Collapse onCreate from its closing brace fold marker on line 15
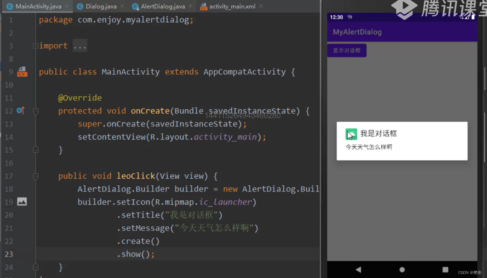This screenshot has width=487, height=278. click(36, 150)
